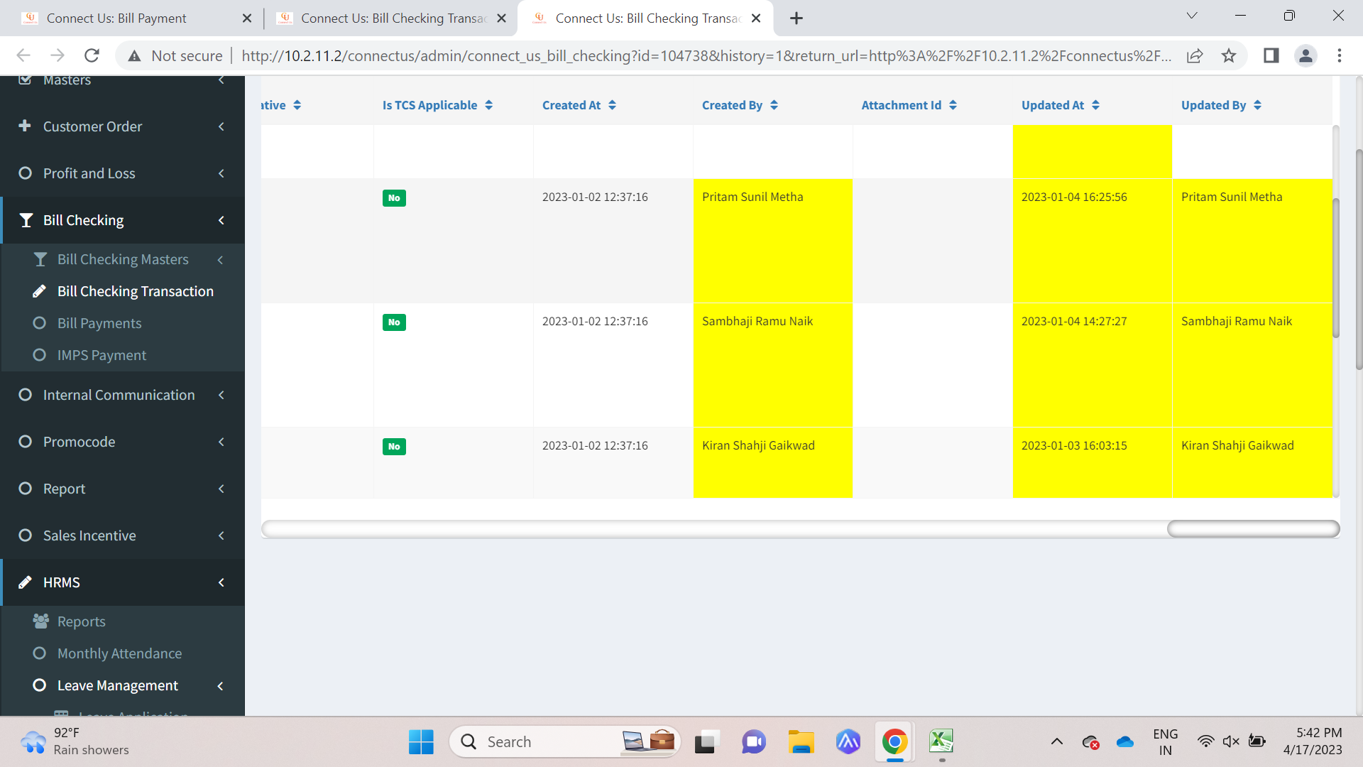Screen dimensions: 1363x767
Task: Click the horizontal table scrollbar thumb
Action: pyautogui.click(x=1253, y=529)
